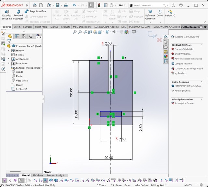Open the Motion Study 1 tab
The width and height of the screenshot is (208, 187).
[56, 175]
